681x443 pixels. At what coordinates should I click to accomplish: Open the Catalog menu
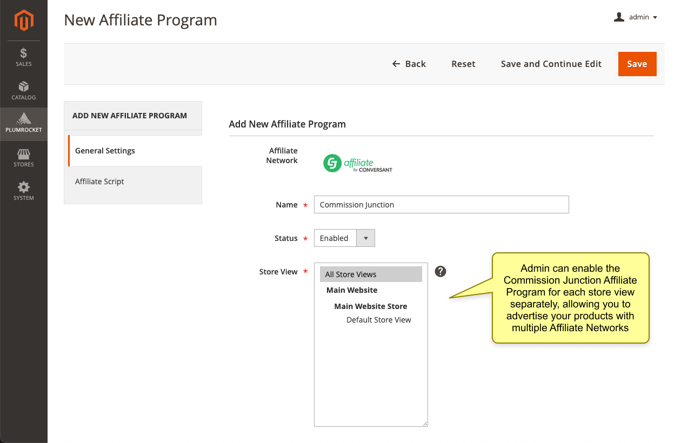click(24, 91)
